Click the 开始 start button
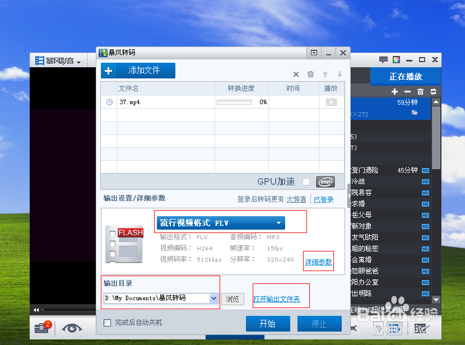Image resolution: width=465 pixels, height=345 pixels. (x=268, y=323)
